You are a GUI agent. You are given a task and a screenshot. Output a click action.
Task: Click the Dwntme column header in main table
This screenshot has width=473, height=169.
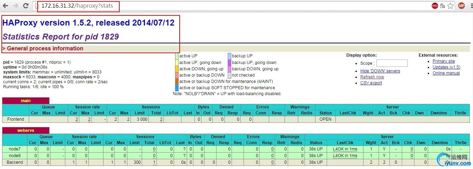439,113
